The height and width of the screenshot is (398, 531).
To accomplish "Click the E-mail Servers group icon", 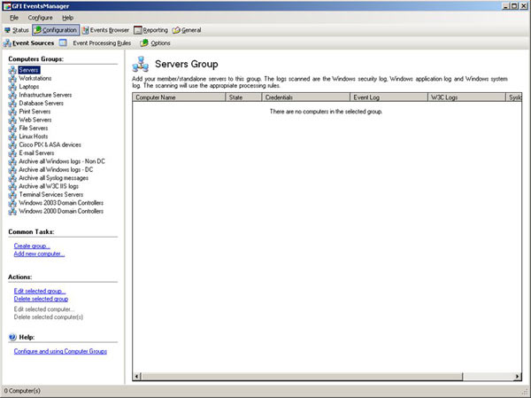I will (x=12, y=153).
